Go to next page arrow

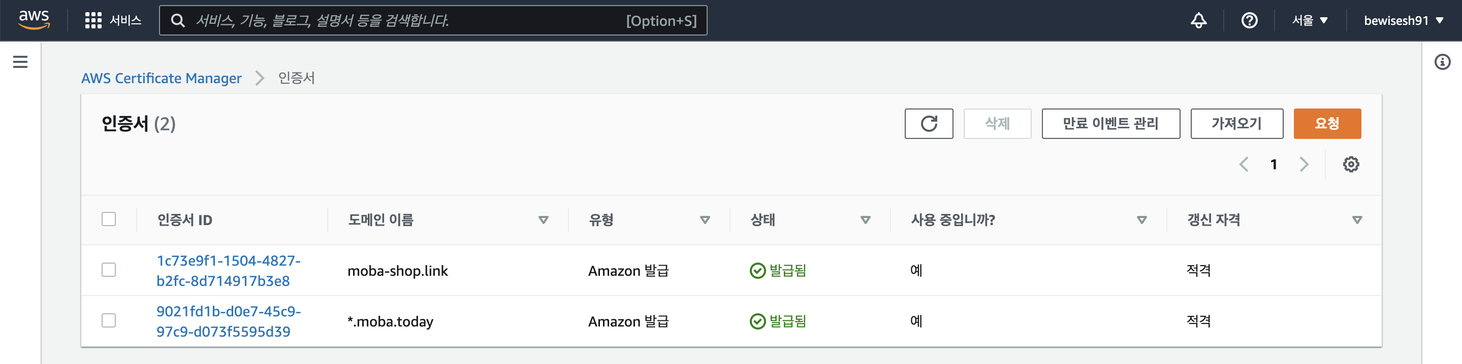(1304, 164)
